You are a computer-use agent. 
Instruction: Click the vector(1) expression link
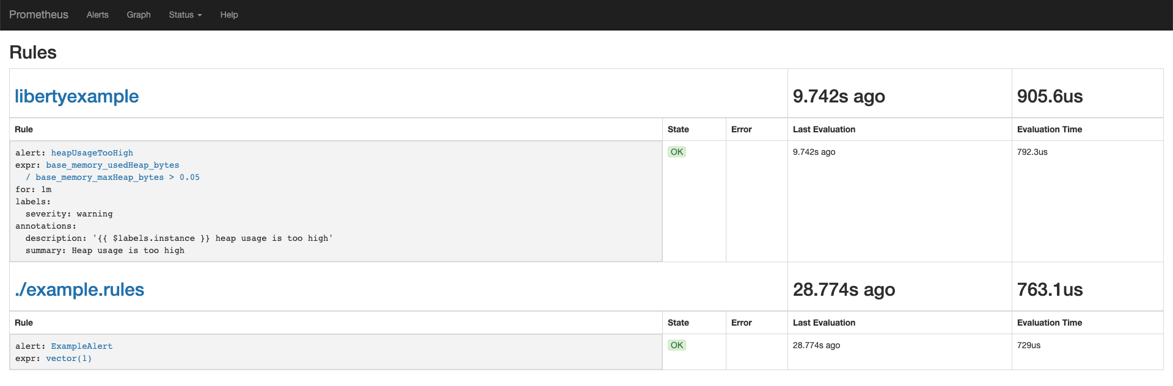pyautogui.click(x=68, y=359)
